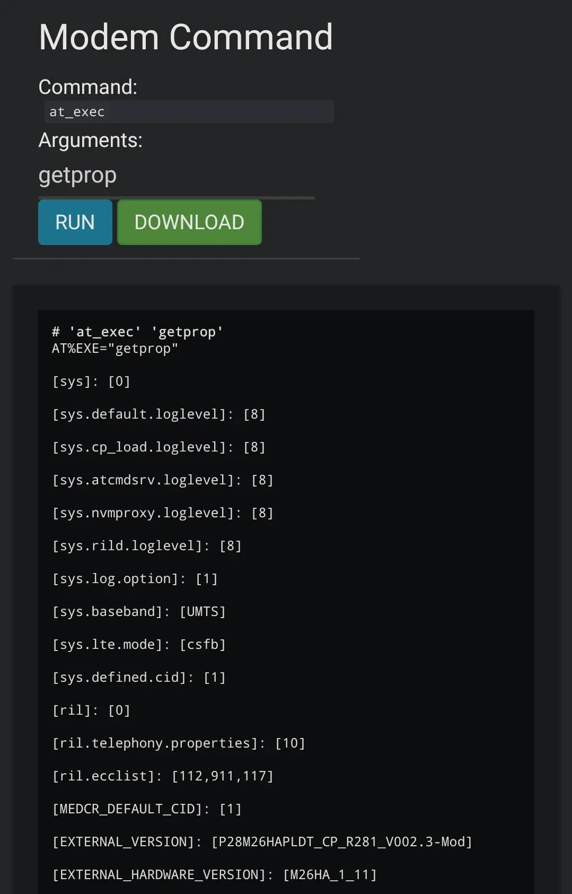572x894 pixels.
Task: Click the Arguments: label
Action: [x=91, y=140]
